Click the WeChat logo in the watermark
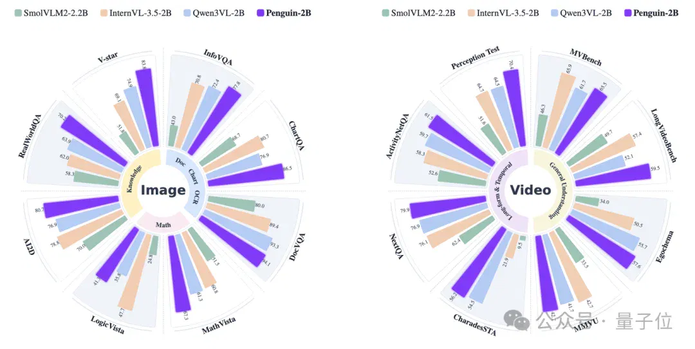The width and height of the screenshot is (695, 349). pos(516,320)
